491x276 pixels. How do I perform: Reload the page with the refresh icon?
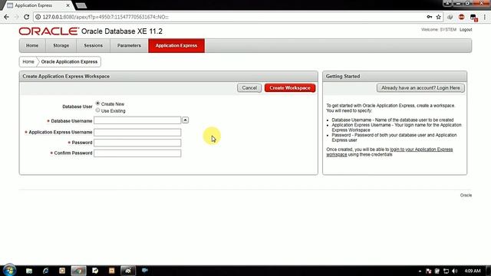(26, 17)
